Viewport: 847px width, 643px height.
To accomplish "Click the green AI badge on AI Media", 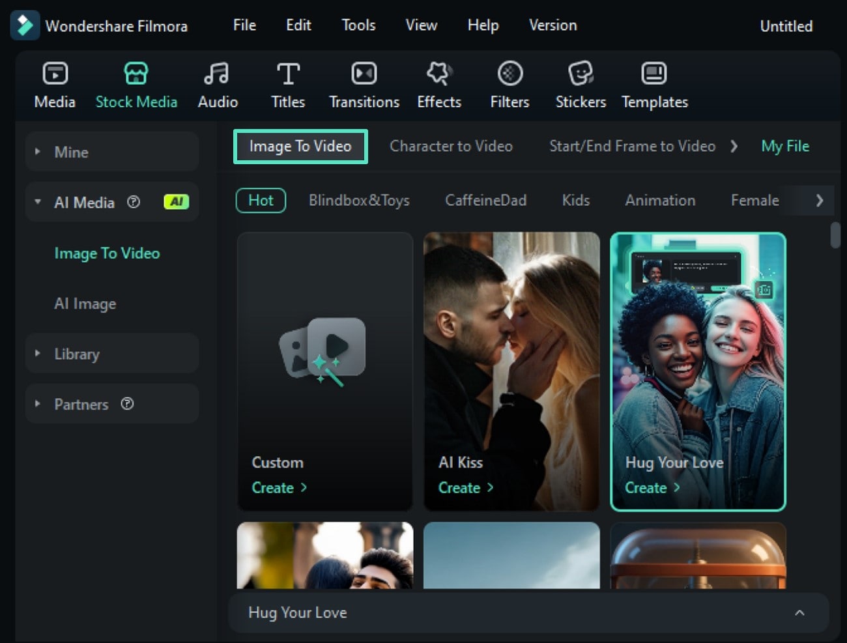I will (176, 202).
